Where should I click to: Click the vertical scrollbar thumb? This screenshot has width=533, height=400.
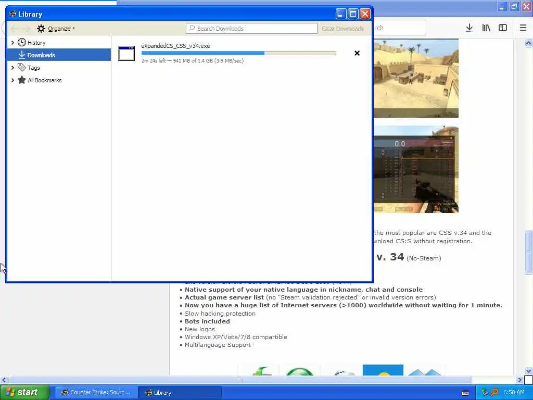(x=528, y=252)
